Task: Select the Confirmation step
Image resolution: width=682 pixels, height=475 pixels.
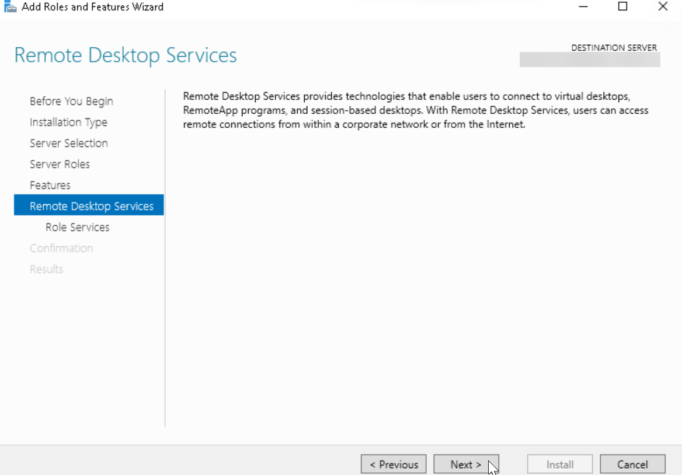Action: click(x=61, y=248)
